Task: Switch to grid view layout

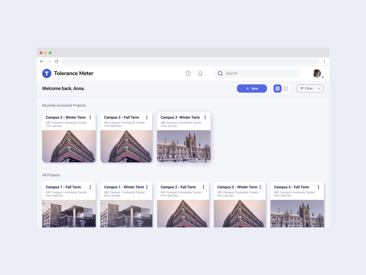Action: click(278, 88)
